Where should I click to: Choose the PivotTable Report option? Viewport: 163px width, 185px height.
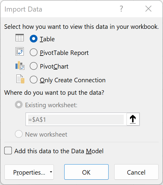pos(34,52)
